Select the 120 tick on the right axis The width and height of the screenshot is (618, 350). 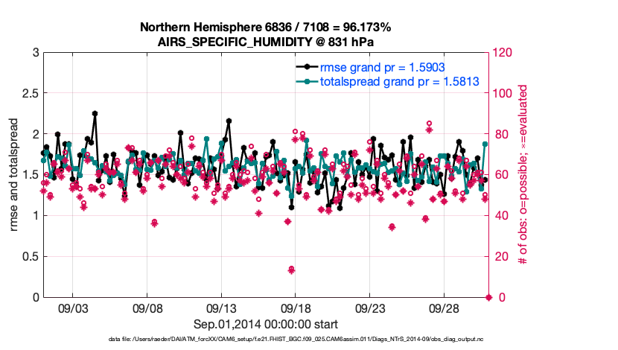point(503,53)
